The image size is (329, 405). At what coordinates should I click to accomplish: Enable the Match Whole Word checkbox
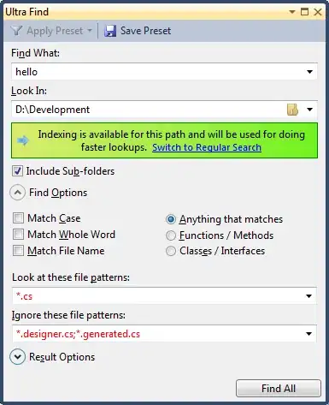(18, 235)
